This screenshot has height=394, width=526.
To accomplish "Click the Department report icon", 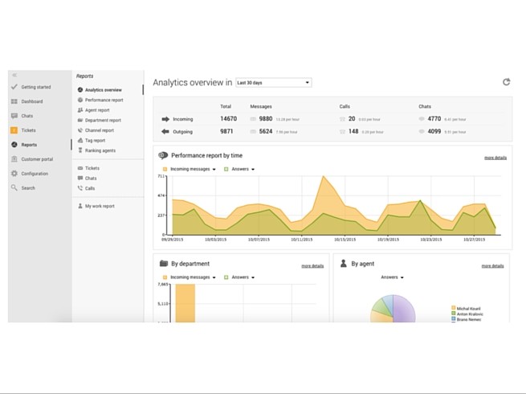I will coord(80,120).
